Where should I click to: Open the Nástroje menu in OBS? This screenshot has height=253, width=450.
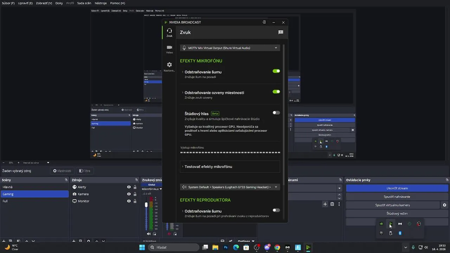click(101, 3)
